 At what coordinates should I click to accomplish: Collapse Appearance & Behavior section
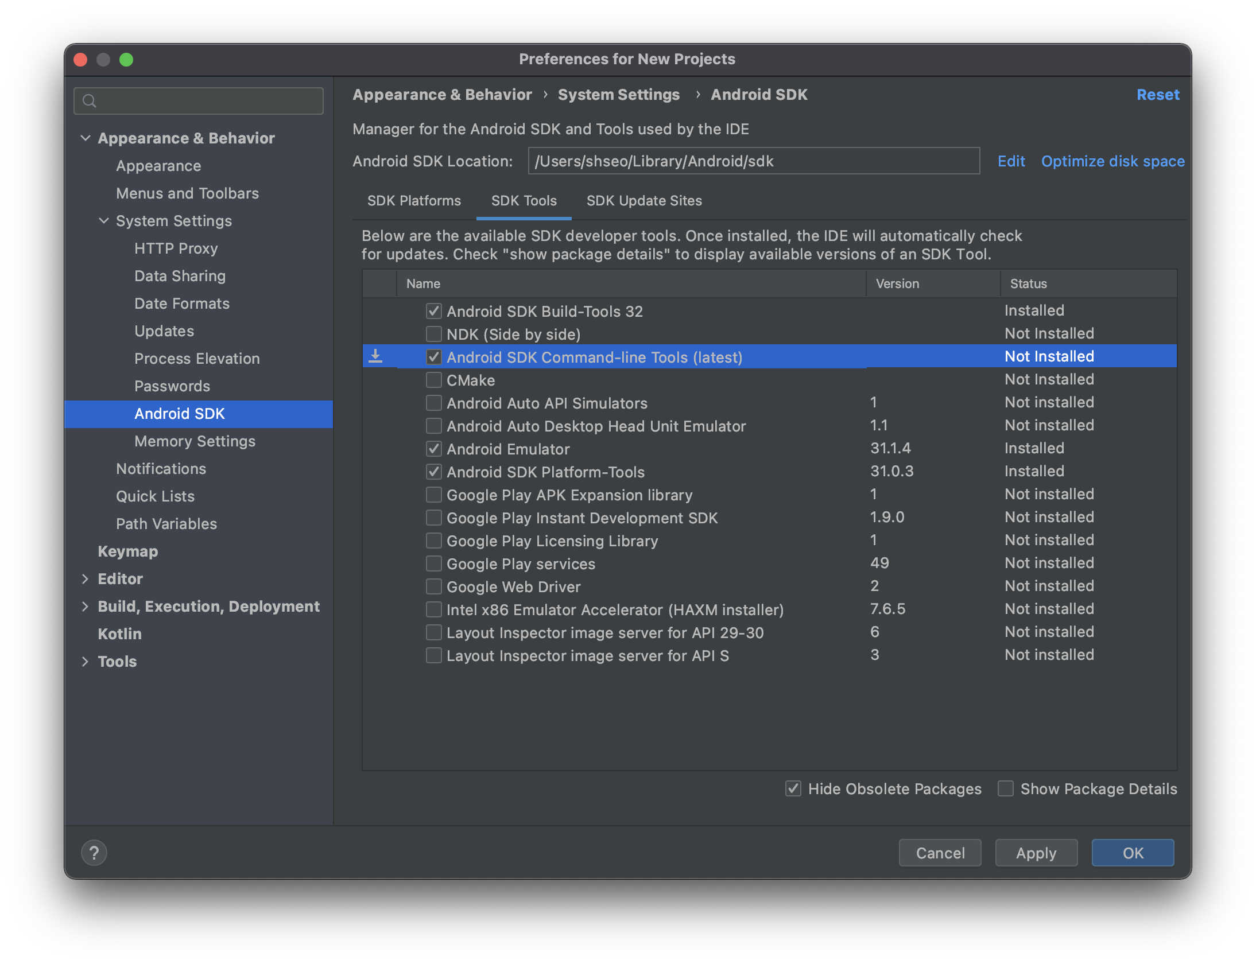click(x=86, y=138)
